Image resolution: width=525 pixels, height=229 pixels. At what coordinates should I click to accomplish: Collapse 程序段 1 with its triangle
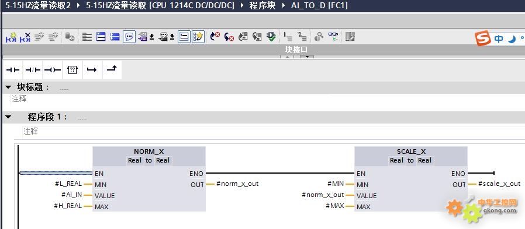pos(8,117)
